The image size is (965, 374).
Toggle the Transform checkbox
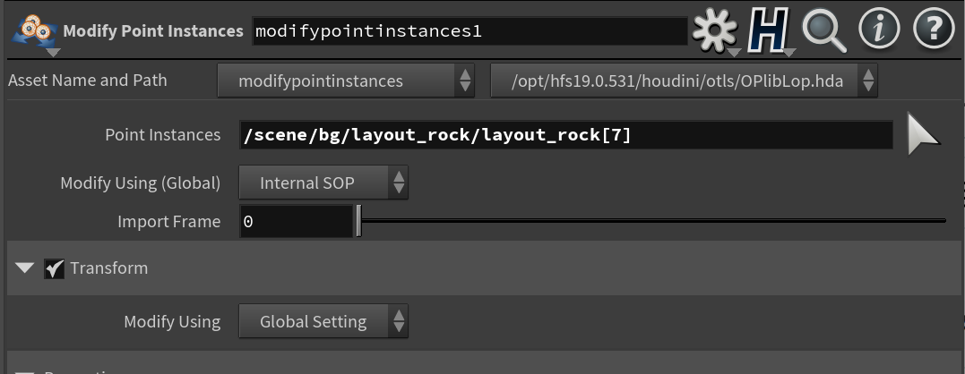coord(54,268)
